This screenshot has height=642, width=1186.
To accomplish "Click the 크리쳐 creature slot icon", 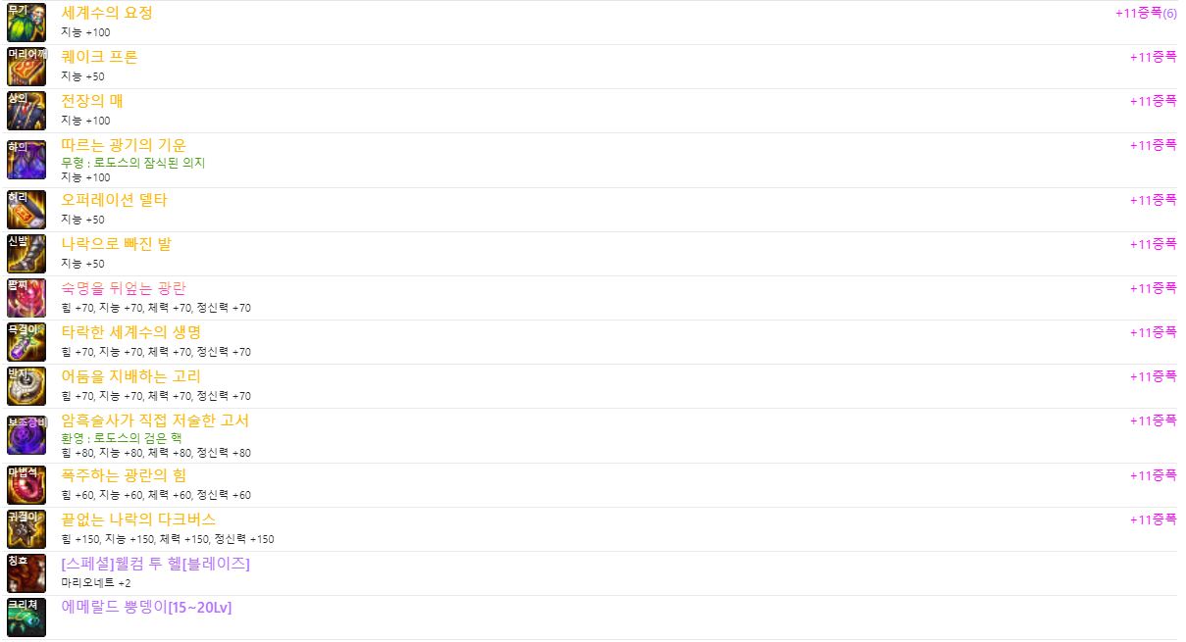I will pos(26,617).
